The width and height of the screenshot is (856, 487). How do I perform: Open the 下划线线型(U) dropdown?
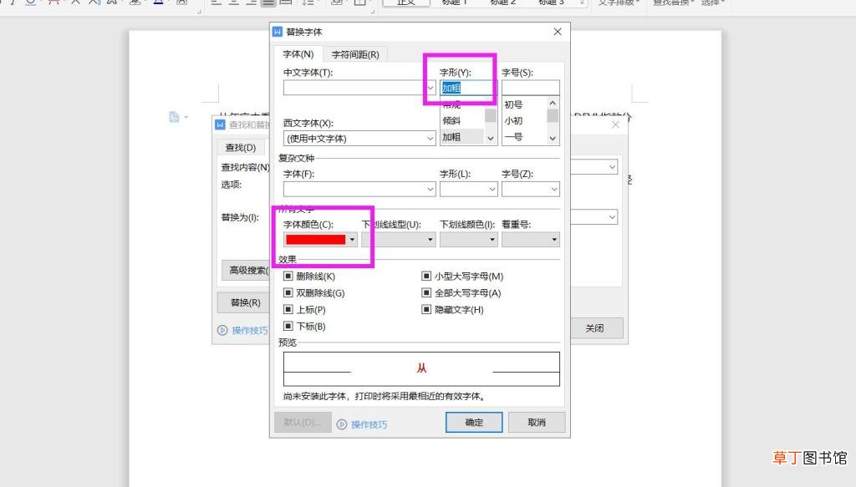(399, 240)
